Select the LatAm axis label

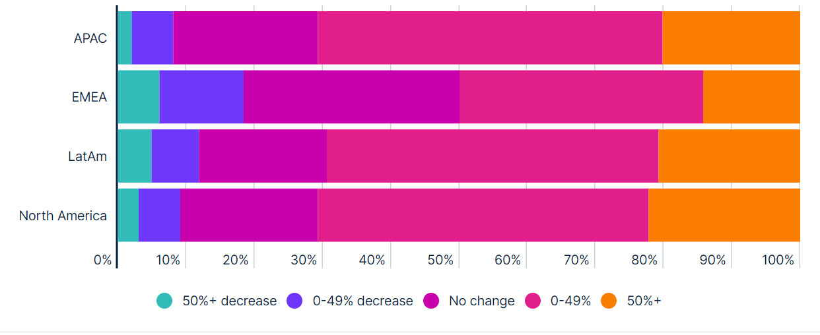pos(87,156)
